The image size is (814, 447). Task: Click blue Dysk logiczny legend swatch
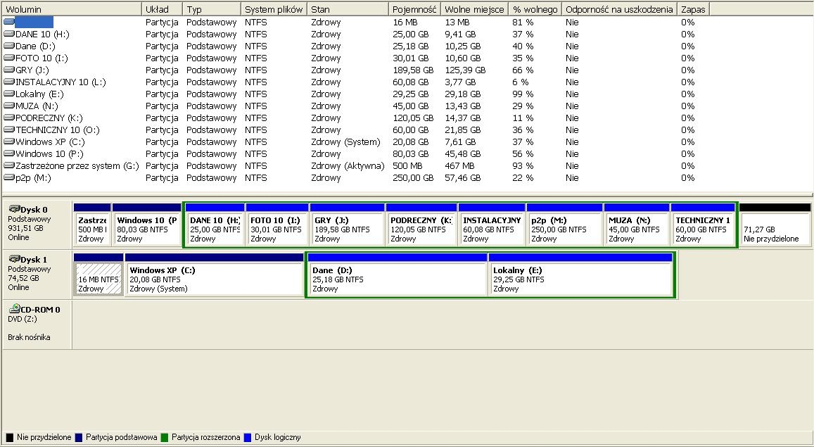(x=247, y=438)
